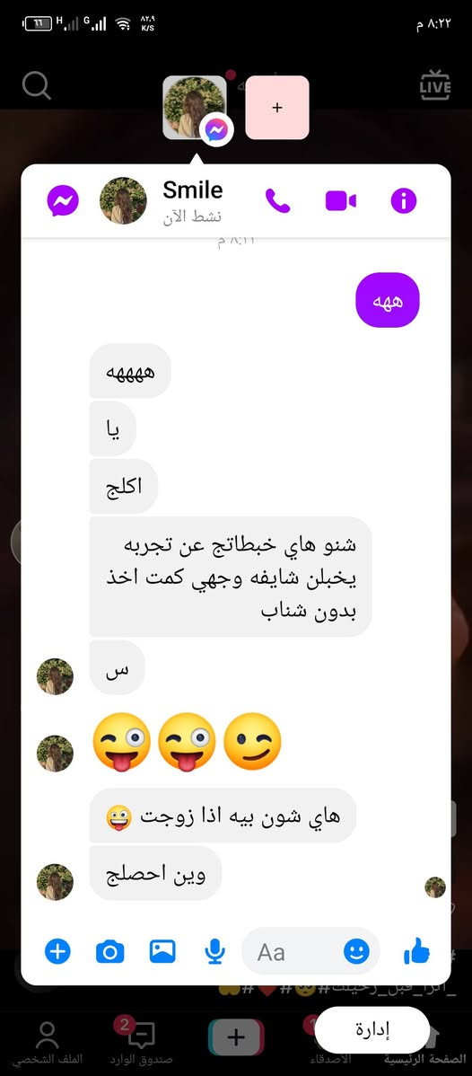The height and width of the screenshot is (1076, 472).
Task: Open Smile's profile picture in header
Action: 123,201
